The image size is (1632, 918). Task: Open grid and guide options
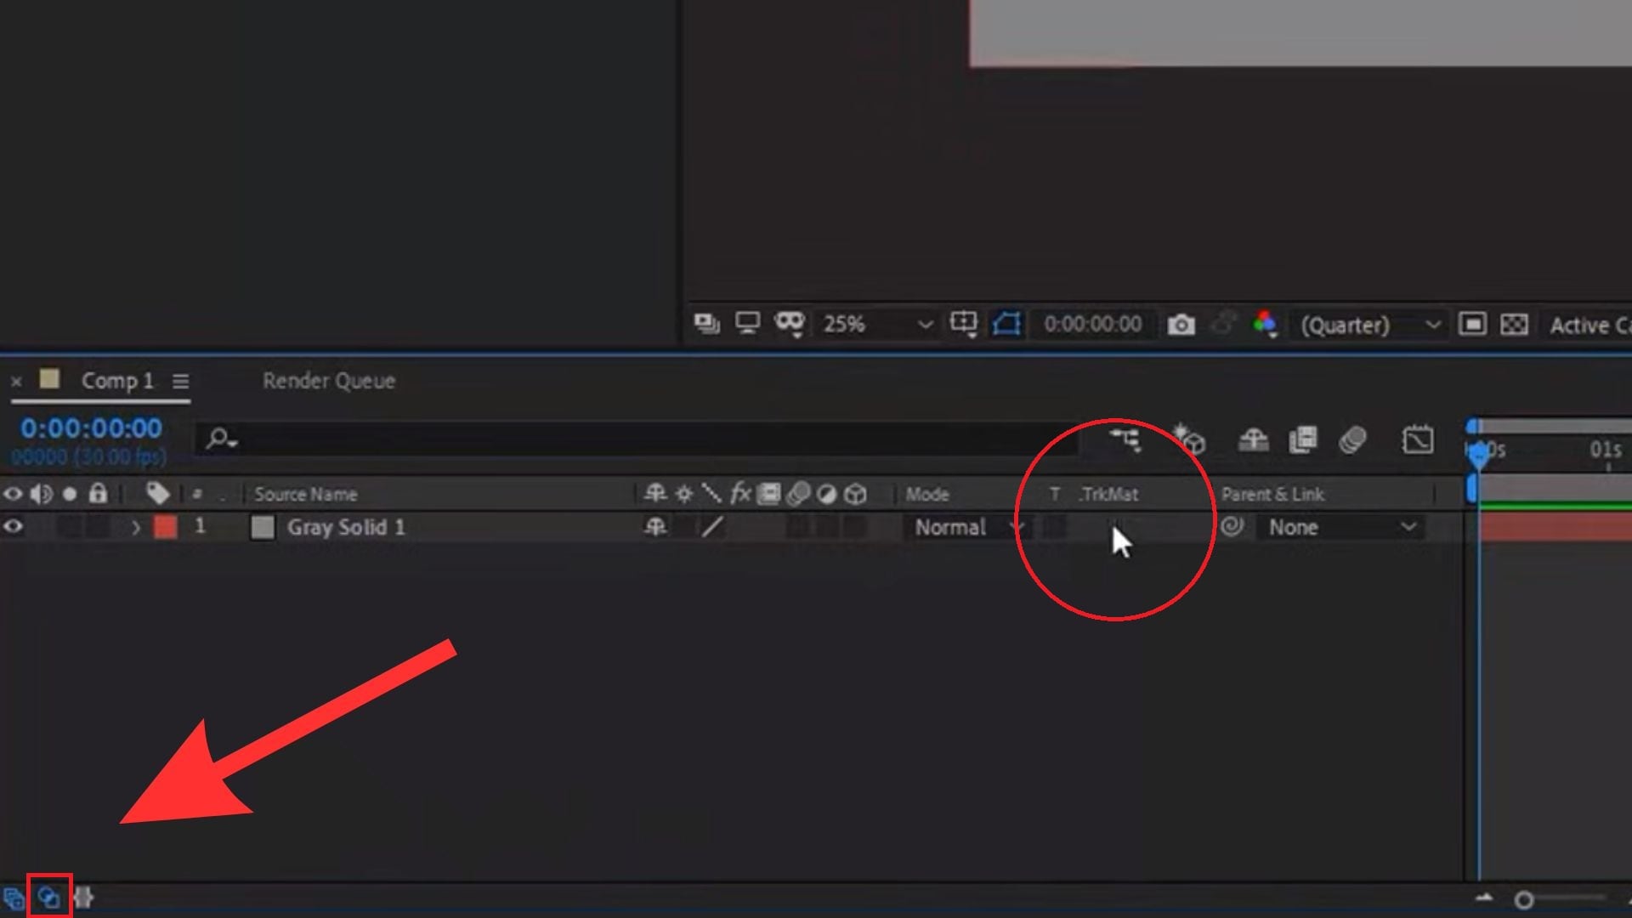pyautogui.click(x=964, y=324)
